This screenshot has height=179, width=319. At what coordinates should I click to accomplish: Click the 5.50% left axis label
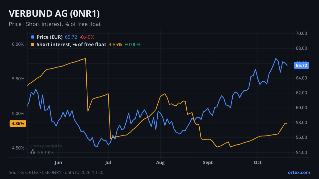[x=18, y=79]
